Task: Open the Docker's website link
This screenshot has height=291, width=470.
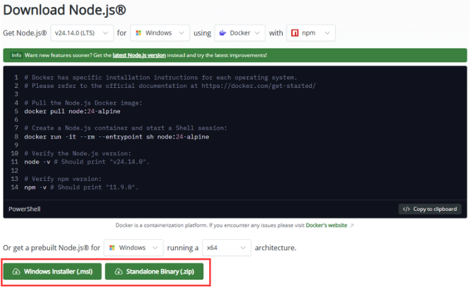Action: click(x=326, y=226)
